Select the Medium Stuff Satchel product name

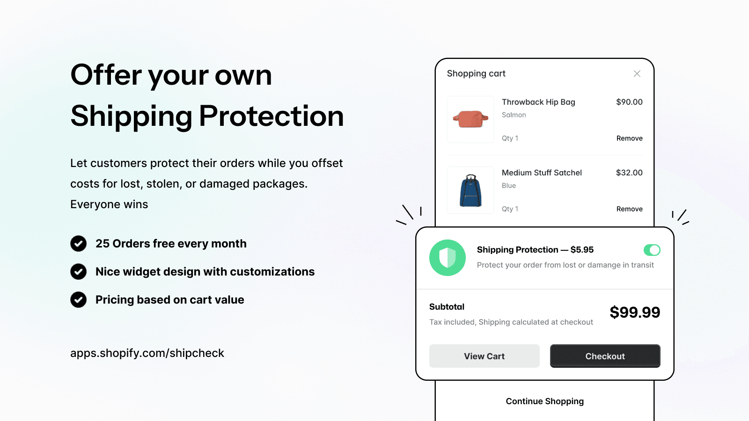coord(542,173)
